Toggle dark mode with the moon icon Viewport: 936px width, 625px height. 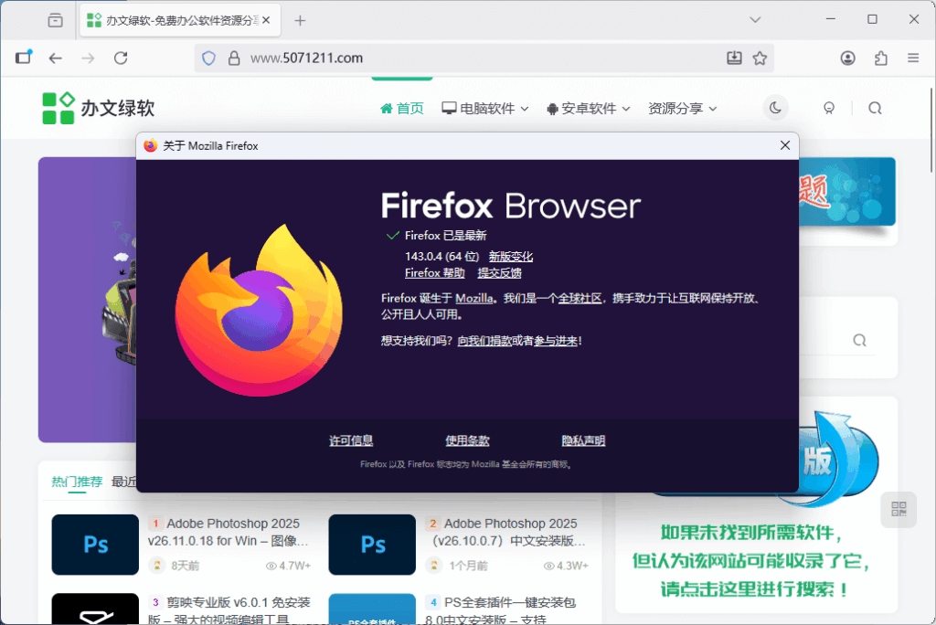774,108
